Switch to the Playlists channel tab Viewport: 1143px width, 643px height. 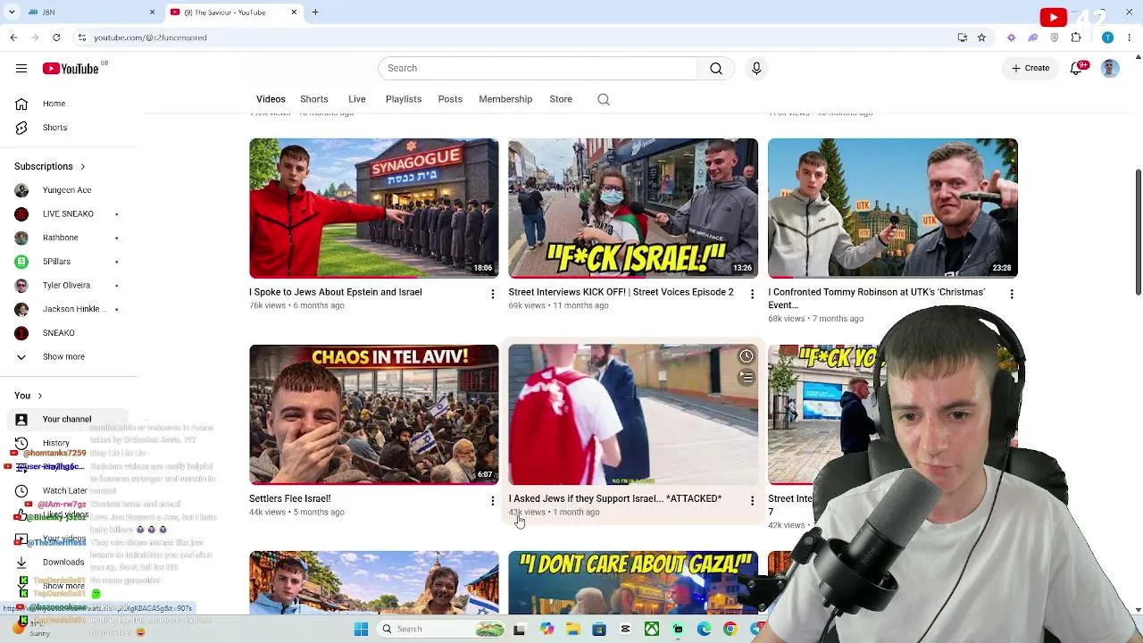(404, 99)
